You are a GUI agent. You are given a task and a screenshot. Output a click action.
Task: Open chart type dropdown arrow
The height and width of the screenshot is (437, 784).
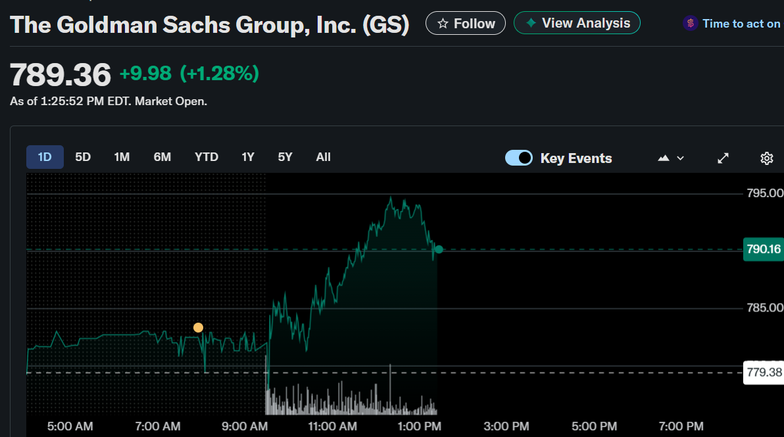pyautogui.click(x=680, y=158)
